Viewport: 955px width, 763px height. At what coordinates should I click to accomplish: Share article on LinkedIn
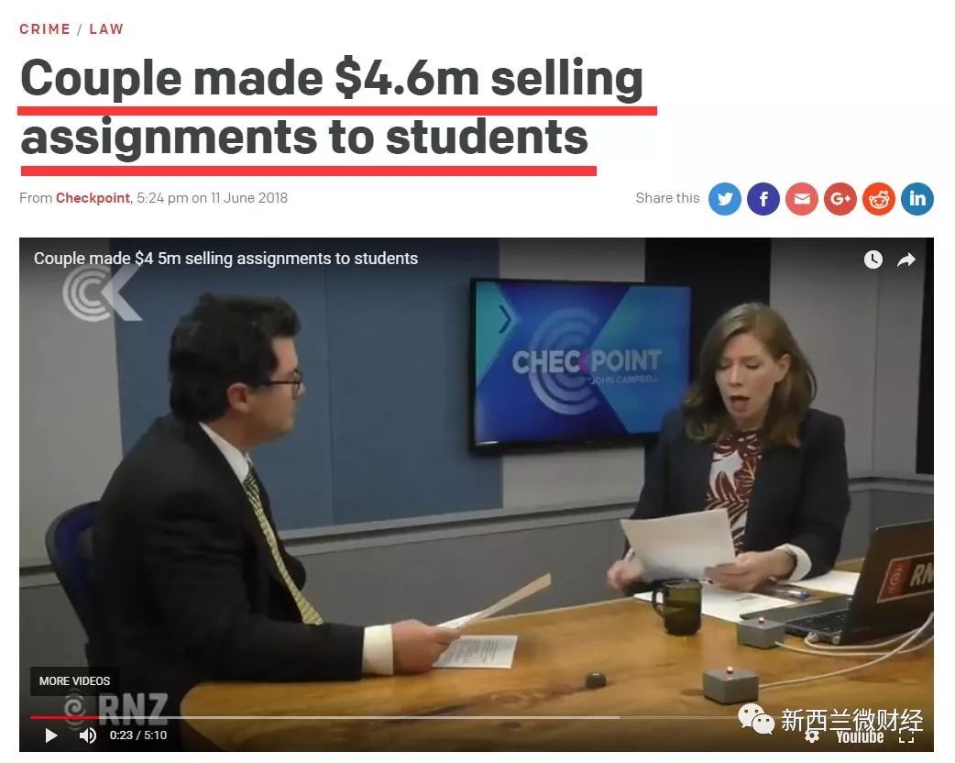917,199
